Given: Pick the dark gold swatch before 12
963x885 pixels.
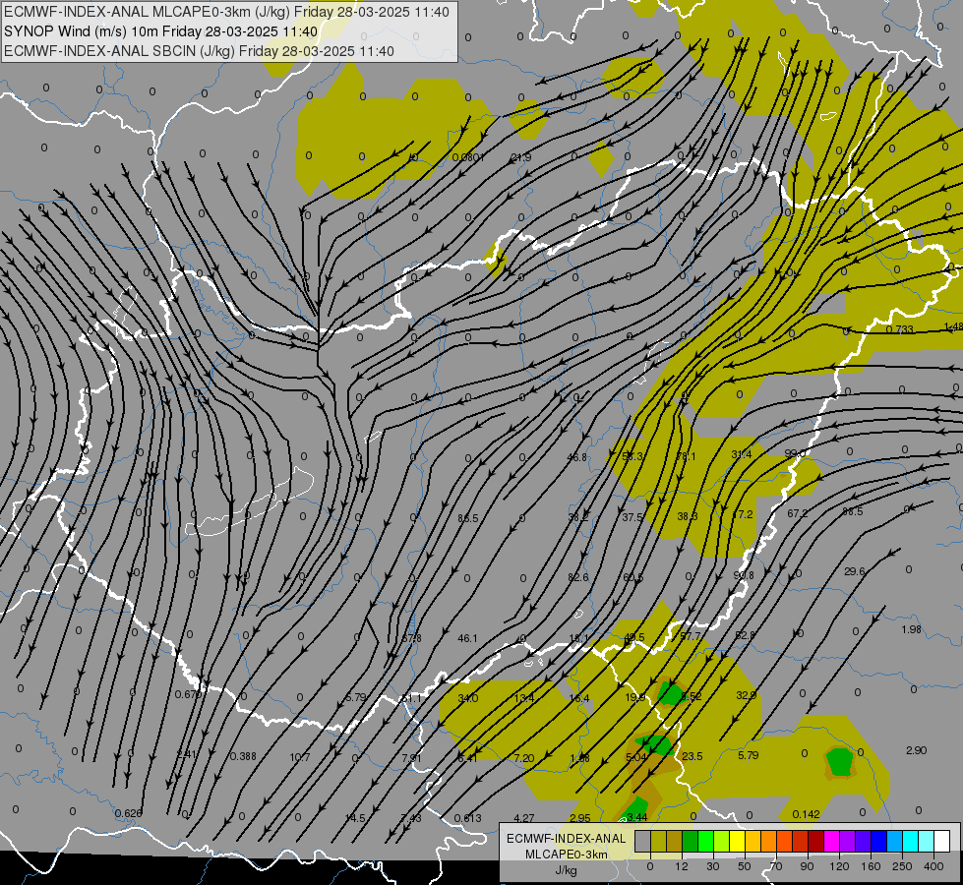Looking at the screenshot, I should coord(675,841).
